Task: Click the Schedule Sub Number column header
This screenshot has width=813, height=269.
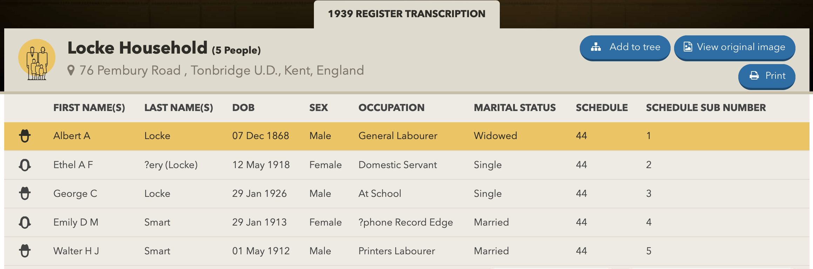Action: click(706, 108)
